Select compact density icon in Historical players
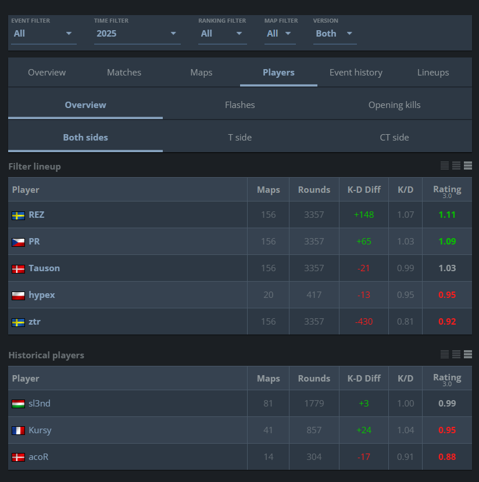 coord(445,354)
